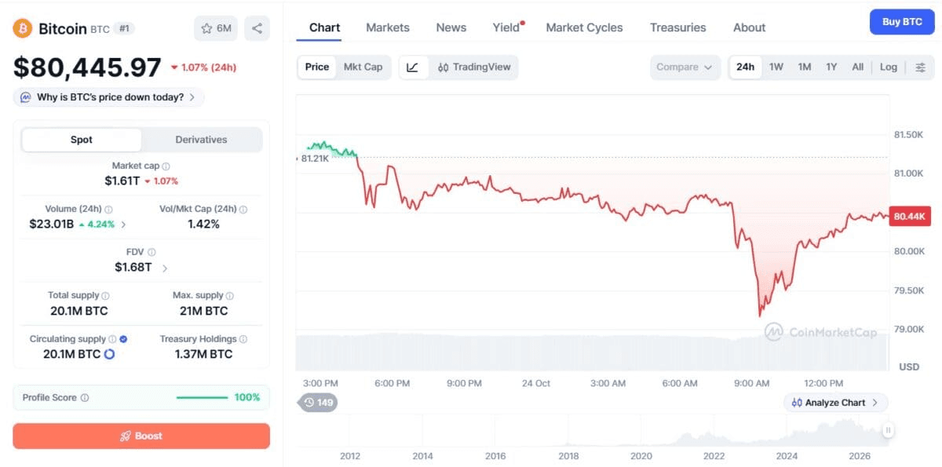Click info icon next to FDV
This screenshot has width=942, height=467.
coord(152,253)
